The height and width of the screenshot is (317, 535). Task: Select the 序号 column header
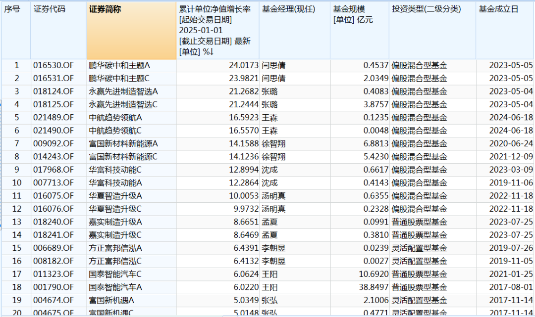16,31
